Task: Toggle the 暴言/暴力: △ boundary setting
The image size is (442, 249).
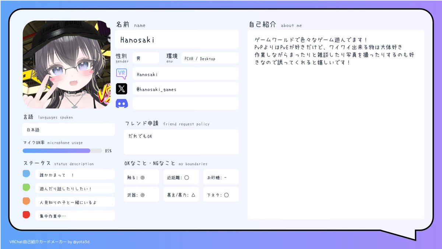Action: coord(181,194)
